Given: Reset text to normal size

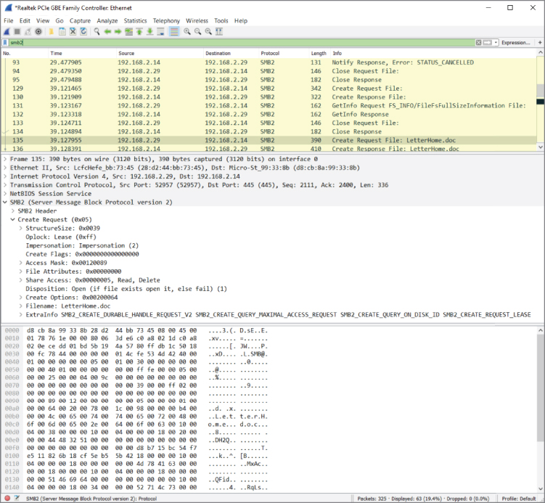Looking at the screenshot, I should click(208, 32).
